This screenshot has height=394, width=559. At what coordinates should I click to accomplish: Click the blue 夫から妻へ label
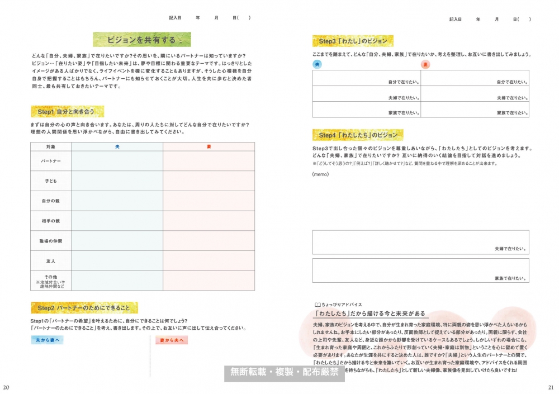pyautogui.click(x=48, y=340)
